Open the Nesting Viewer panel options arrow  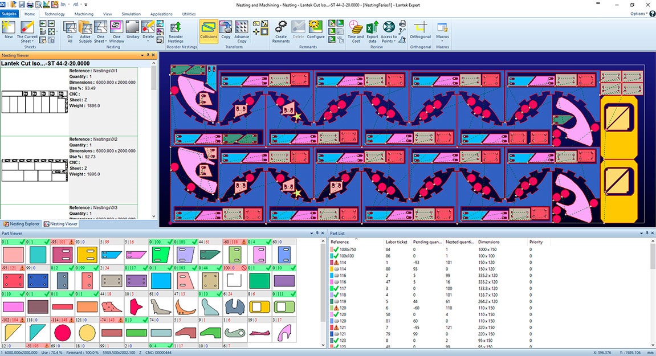pyautogui.click(x=142, y=55)
